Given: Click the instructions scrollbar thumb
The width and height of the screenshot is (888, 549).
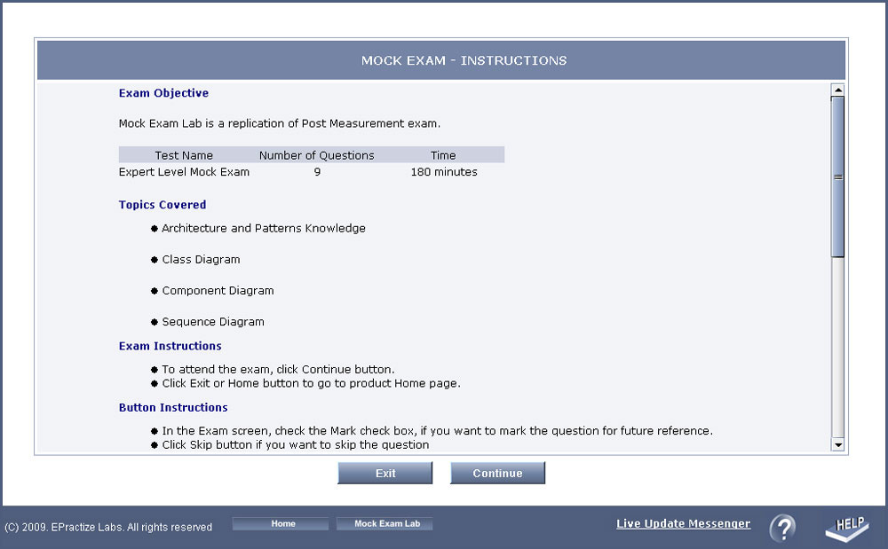Looking at the screenshot, I should 837,177.
